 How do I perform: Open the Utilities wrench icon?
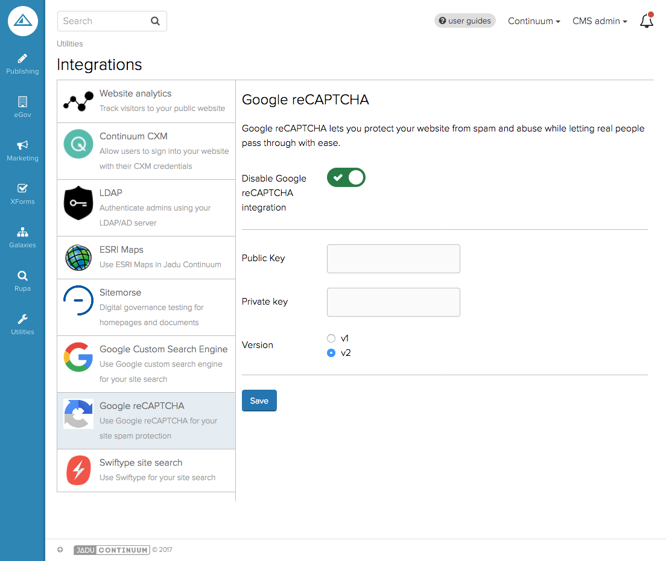22,319
